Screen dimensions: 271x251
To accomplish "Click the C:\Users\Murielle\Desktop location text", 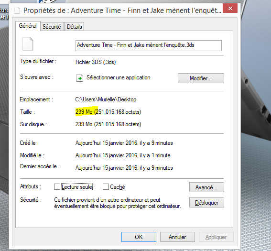I will click(x=106, y=99).
